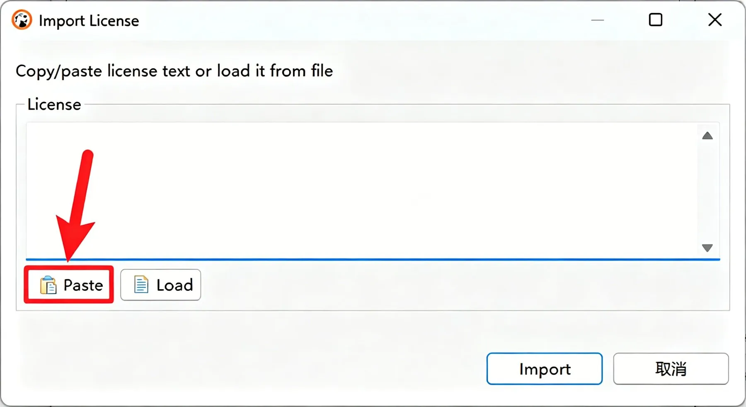The image size is (746, 407).
Task: Click the blue focus line under license field
Action: coord(373,259)
